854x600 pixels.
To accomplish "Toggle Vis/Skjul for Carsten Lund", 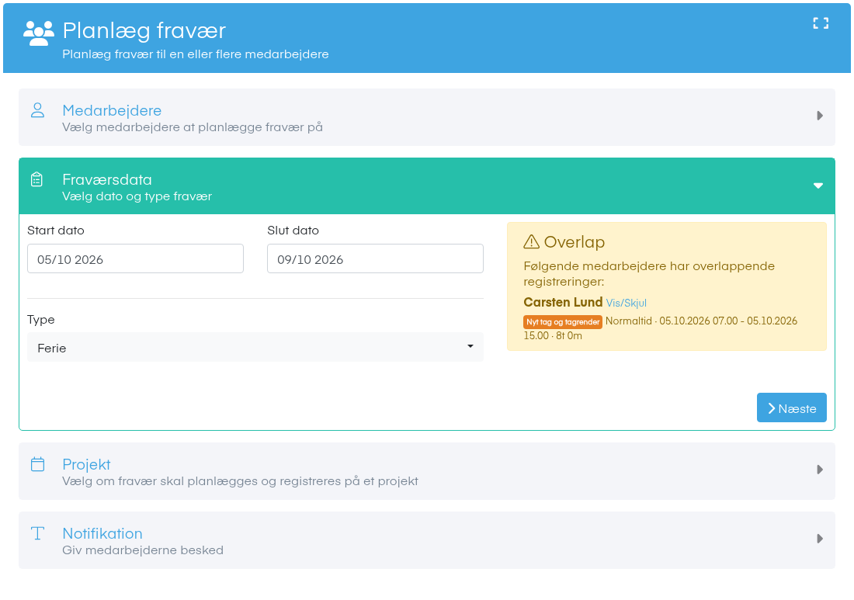I will 627,303.
